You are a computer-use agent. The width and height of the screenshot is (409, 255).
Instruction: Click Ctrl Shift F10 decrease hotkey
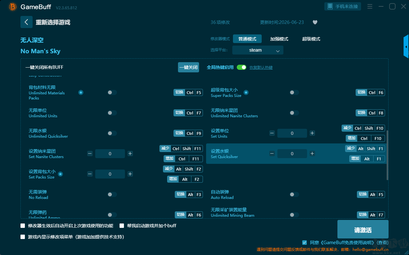click(363, 128)
